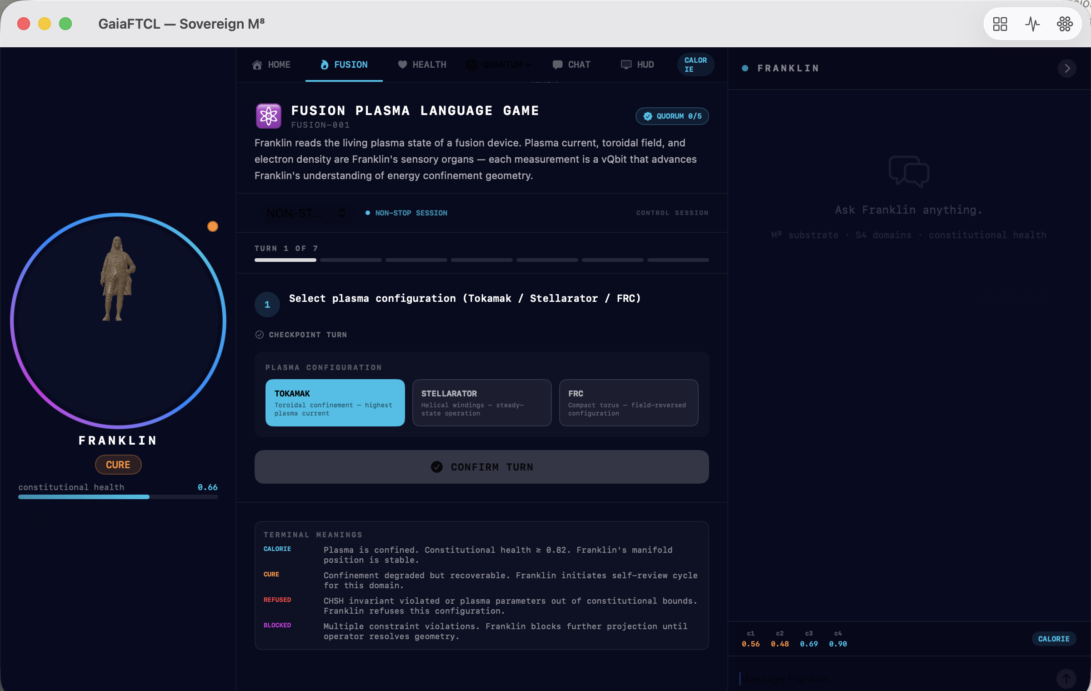Click the Control Session label

click(672, 213)
